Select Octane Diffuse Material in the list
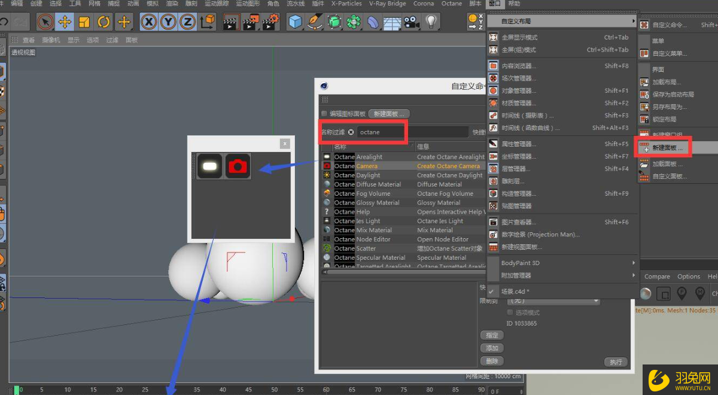Screen dimensions: 718x395 (x=403, y=184)
